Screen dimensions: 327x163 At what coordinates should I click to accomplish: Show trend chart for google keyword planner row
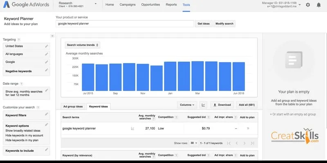[132, 129]
